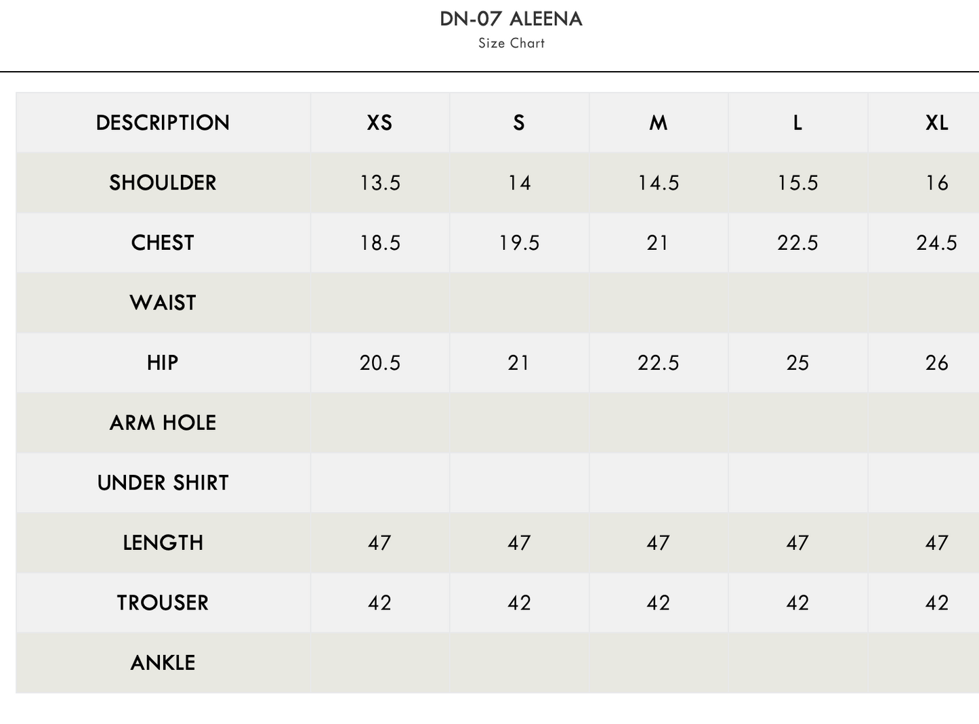Click the M hip value 22.5
The width and height of the screenshot is (979, 724).
pos(658,363)
